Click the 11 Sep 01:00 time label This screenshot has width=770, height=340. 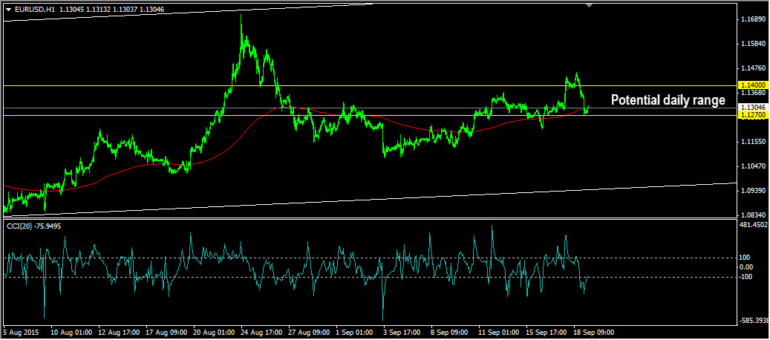coord(500,332)
